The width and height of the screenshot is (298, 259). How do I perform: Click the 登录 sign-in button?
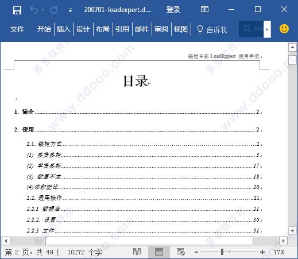[x=173, y=10]
